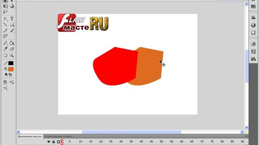Image resolution: width=259 pixels, height=145 pixels.
Task: Select the Hand tool
Action: point(5,56)
